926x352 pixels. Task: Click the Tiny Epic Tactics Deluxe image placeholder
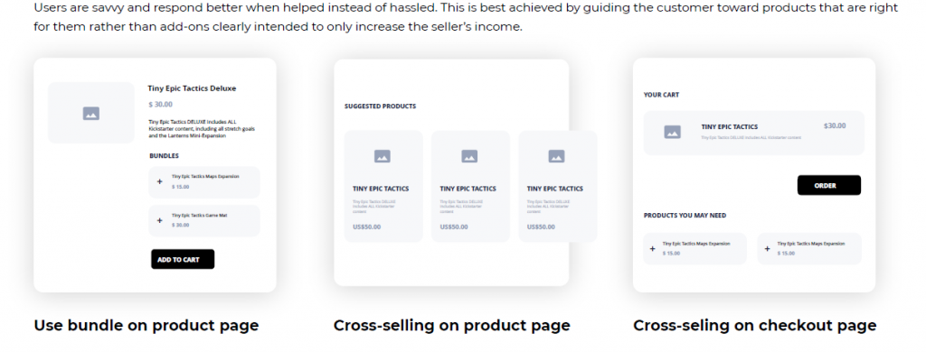91,113
